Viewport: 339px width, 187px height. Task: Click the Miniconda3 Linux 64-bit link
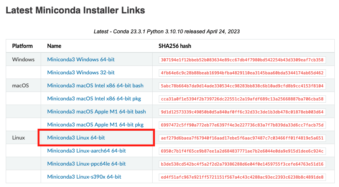click(76, 138)
